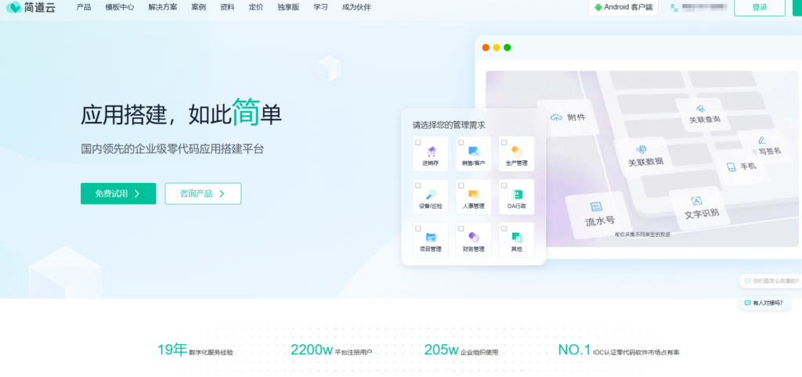
Task: Open the 独享版 menu item
Action: (288, 7)
